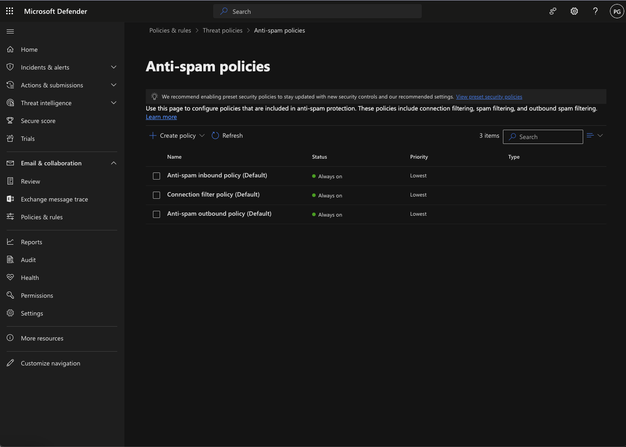Image resolution: width=626 pixels, height=447 pixels.
Task: Click the Learn more link
Action: coord(161,117)
